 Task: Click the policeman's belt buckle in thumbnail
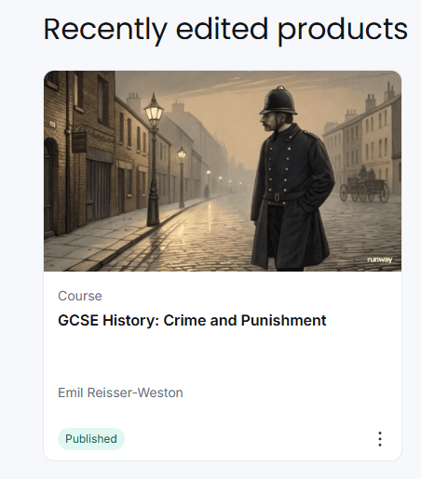coord(277,197)
